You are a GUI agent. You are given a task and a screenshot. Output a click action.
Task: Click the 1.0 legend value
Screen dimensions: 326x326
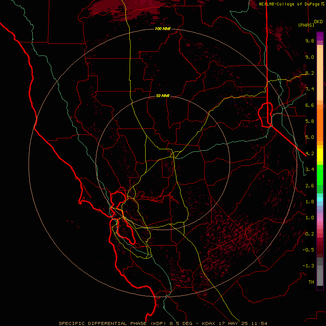[x=310, y=218]
